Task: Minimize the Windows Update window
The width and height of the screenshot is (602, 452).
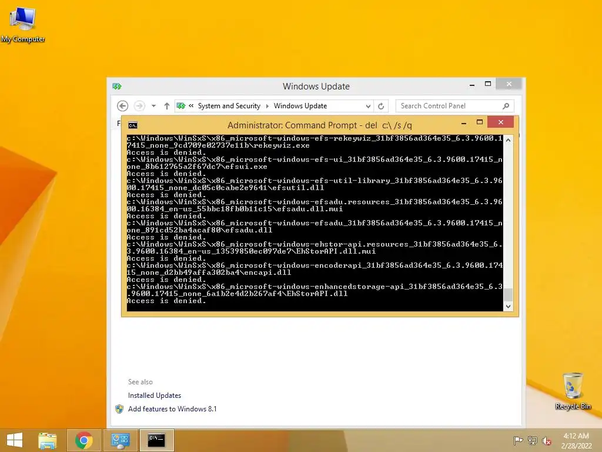Action: 472,84
